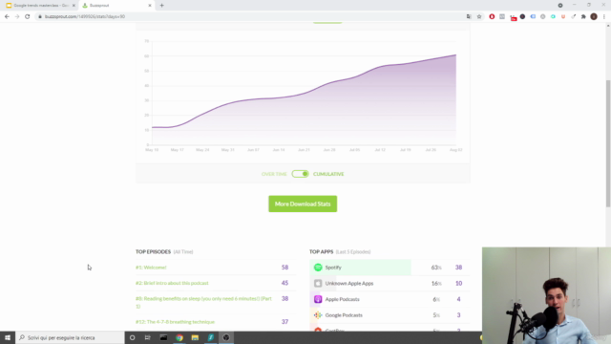Open '#12: The 4-7-8 breathing technique' episode
Image resolution: width=611 pixels, height=344 pixels.
coord(175,322)
